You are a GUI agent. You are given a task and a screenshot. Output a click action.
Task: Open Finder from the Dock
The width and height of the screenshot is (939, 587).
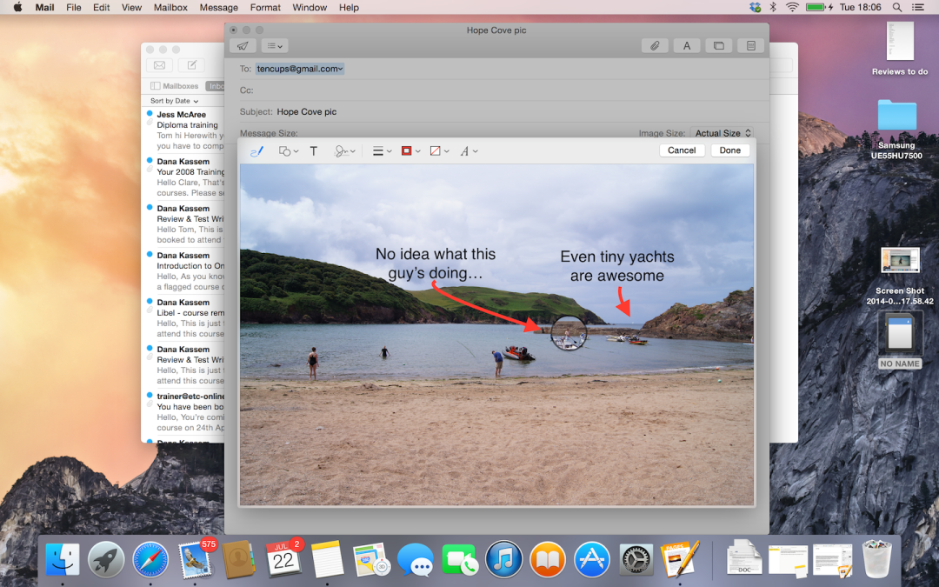point(63,561)
